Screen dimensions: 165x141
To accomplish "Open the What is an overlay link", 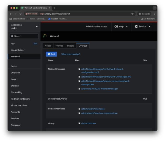I will tap(70, 54).
